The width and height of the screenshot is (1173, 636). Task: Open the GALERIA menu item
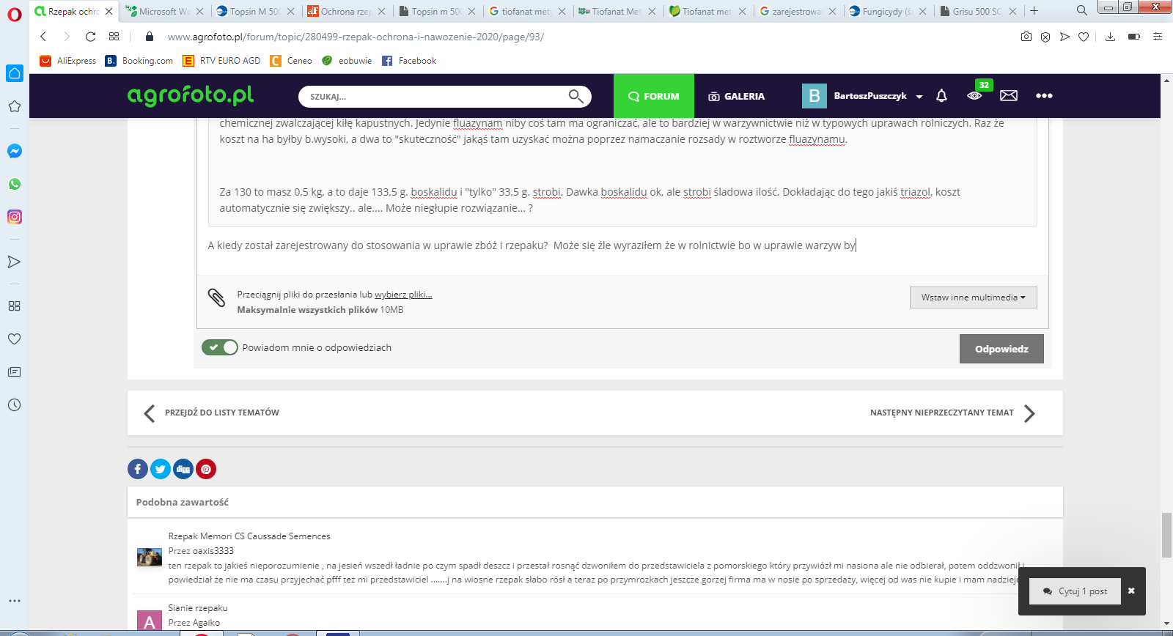click(736, 96)
